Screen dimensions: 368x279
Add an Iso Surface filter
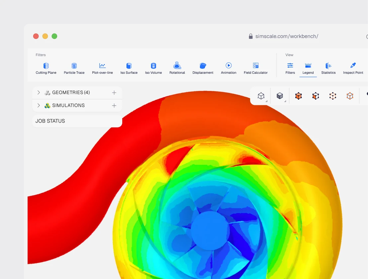129,68
